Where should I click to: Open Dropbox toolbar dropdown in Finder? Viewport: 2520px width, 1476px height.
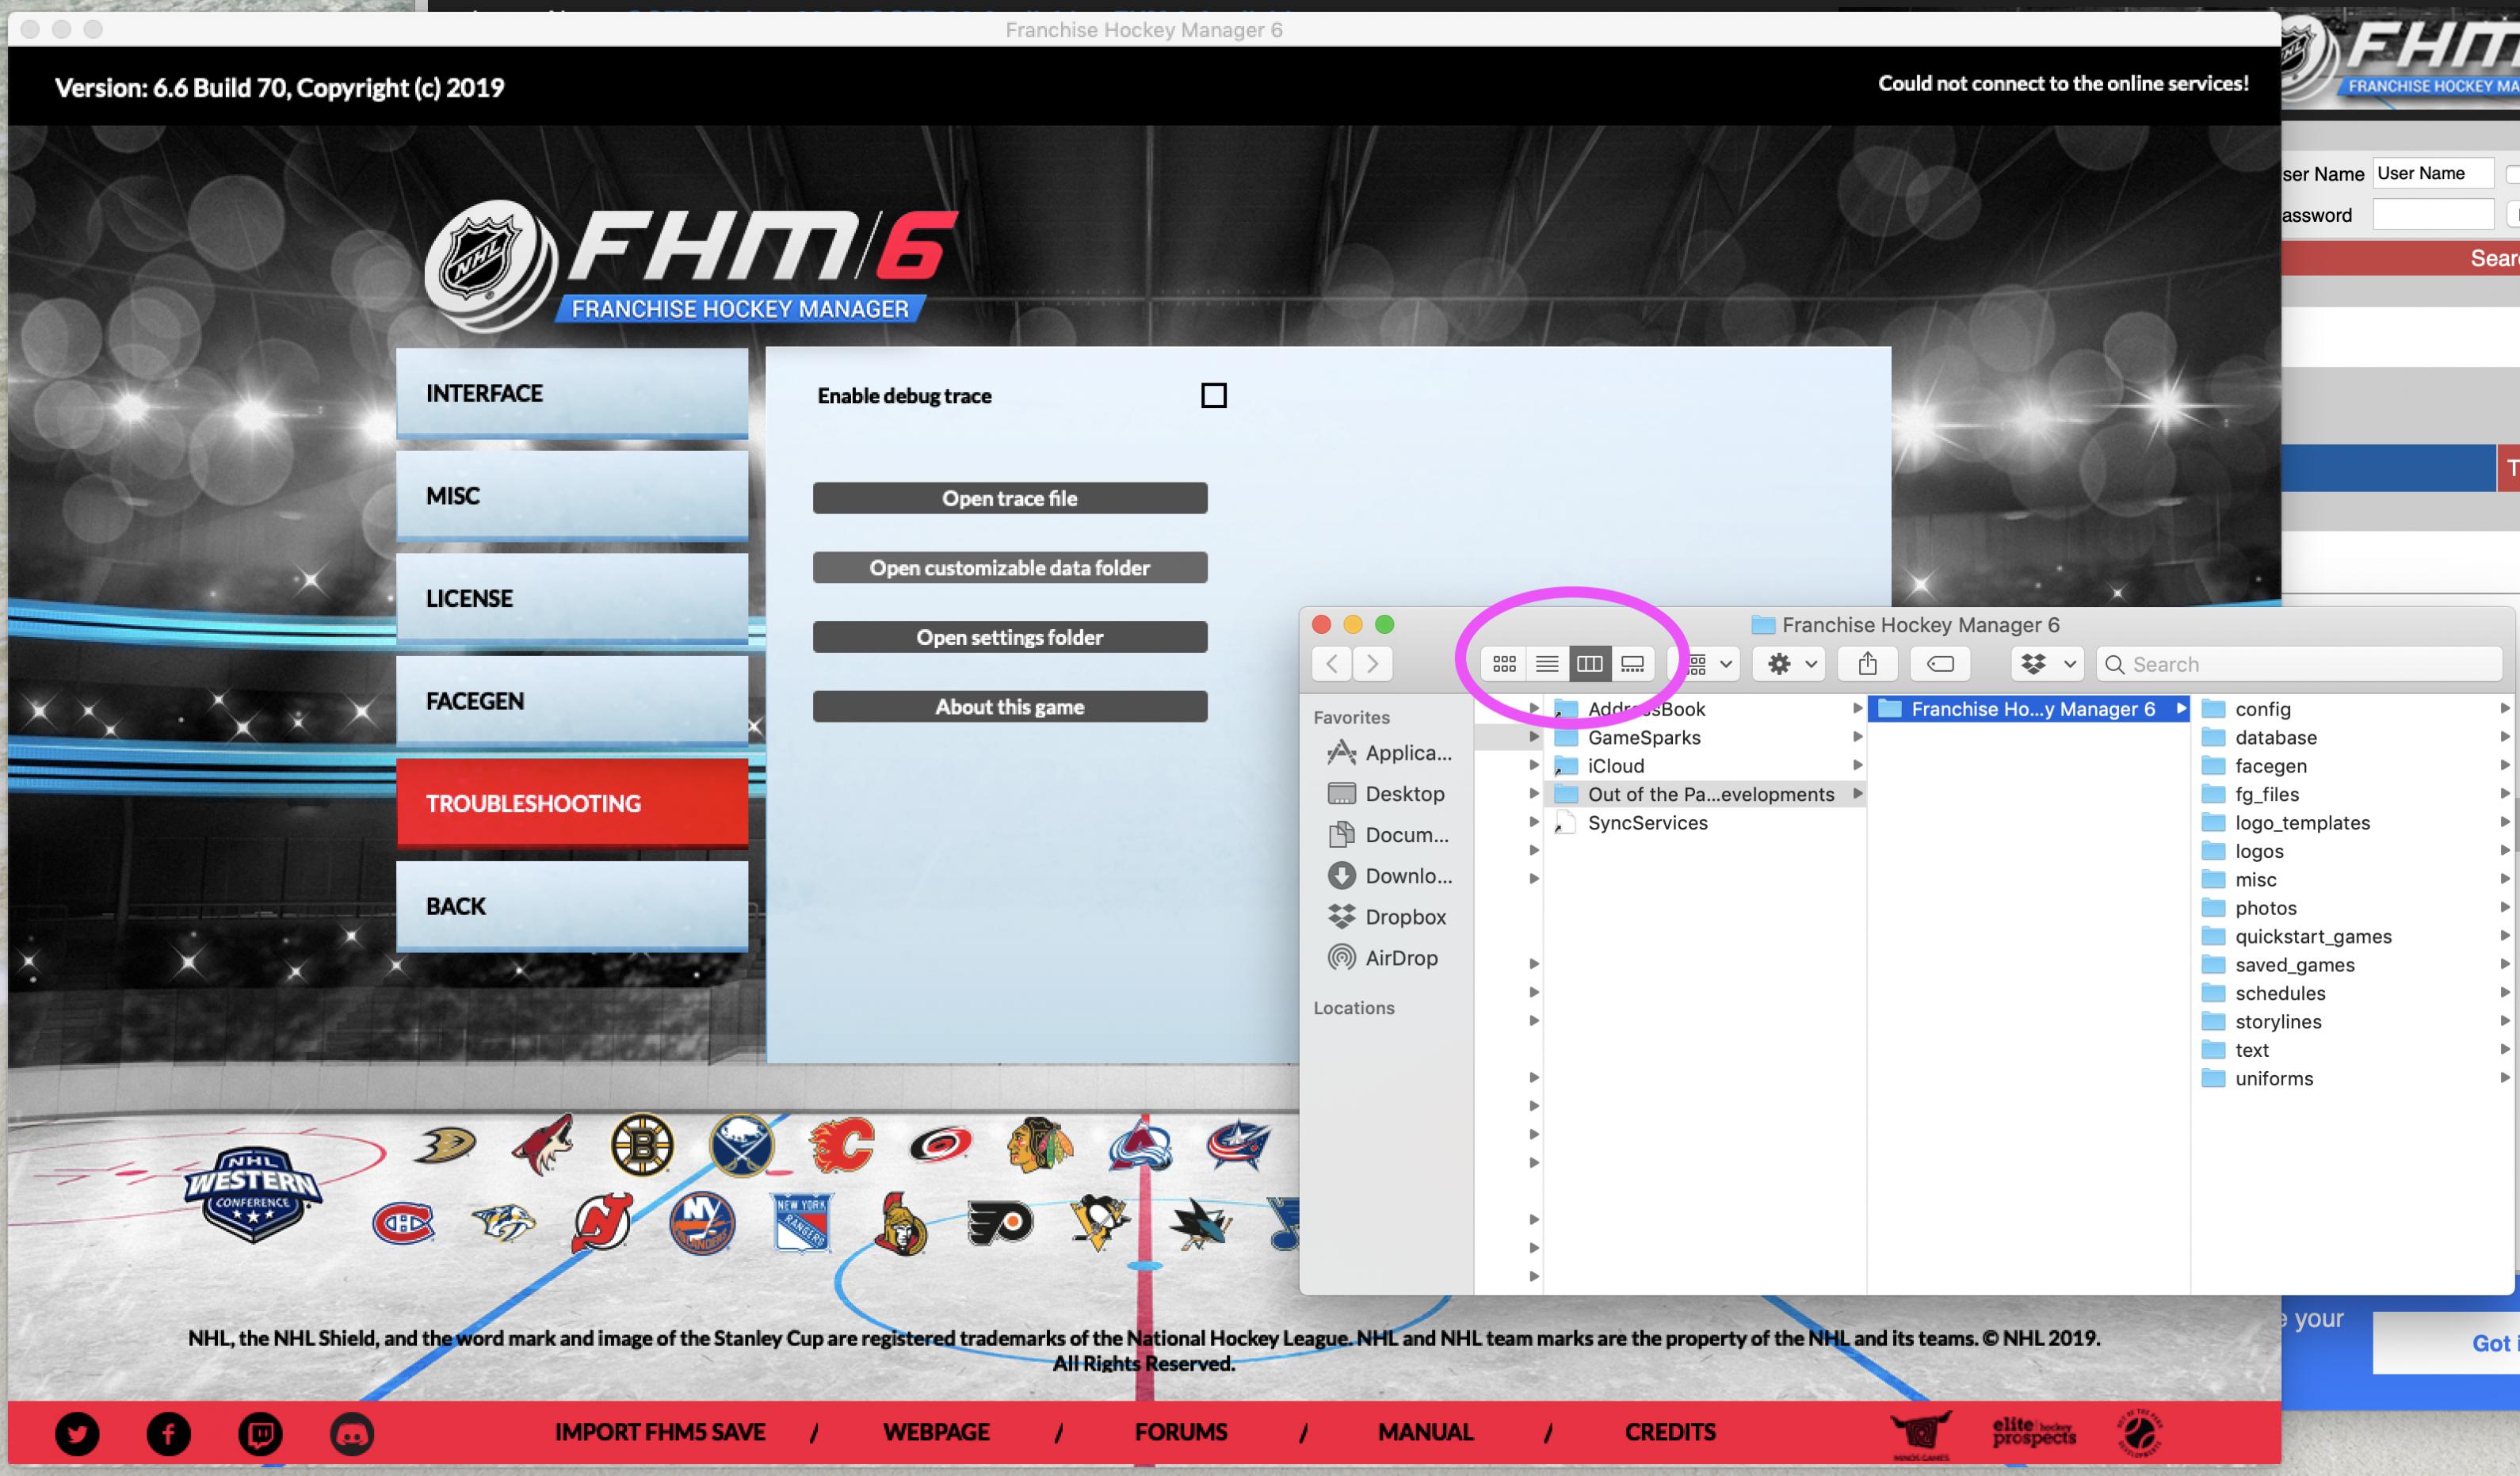(x=2046, y=664)
